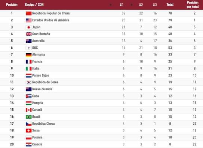Click the Cuba flag icon
This screenshot has height=148, width=203.
click(x=29, y=96)
